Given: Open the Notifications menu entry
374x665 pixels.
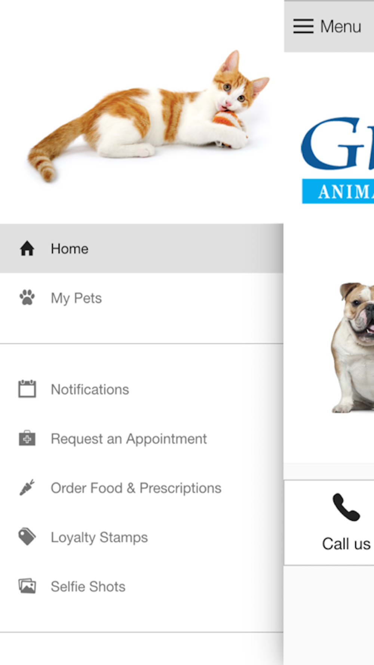Looking at the screenshot, I should [141, 389].
